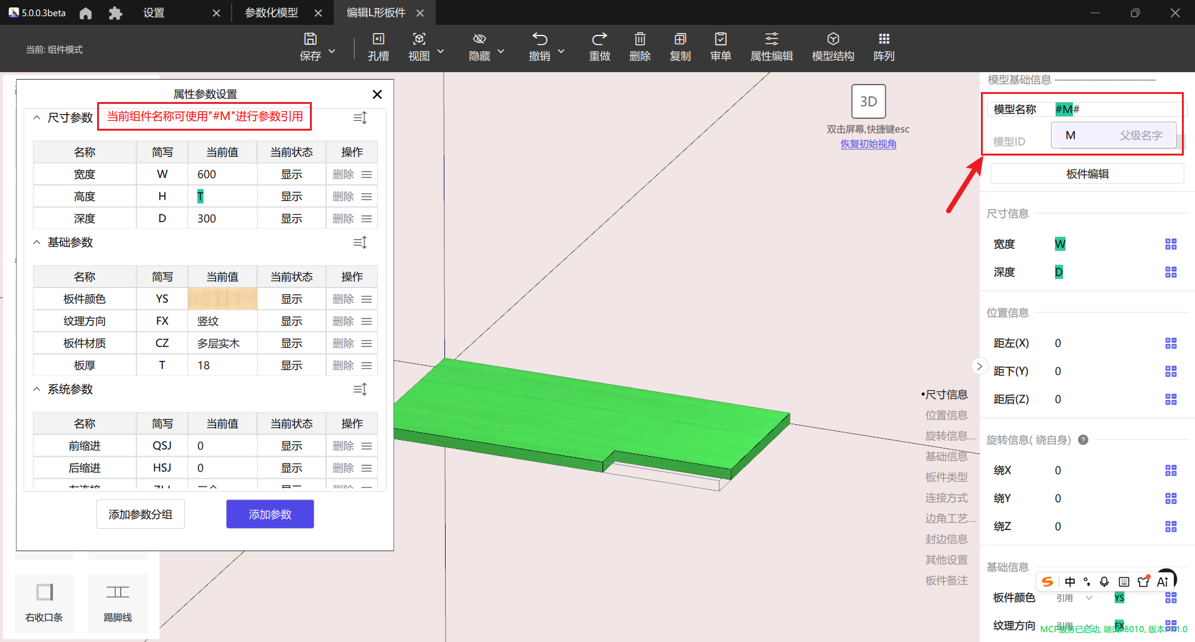The height and width of the screenshot is (642, 1195).
Task: Collapse the 基础参数 group
Action: [x=37, y=242]
